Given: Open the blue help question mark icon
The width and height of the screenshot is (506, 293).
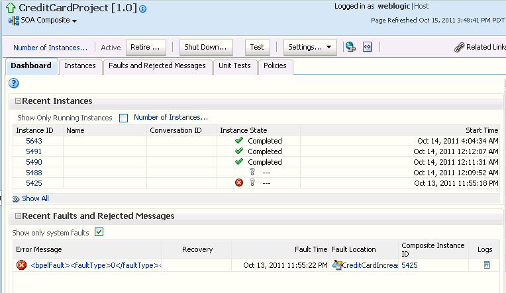Looking at the screenshot, I should point(13,83).
